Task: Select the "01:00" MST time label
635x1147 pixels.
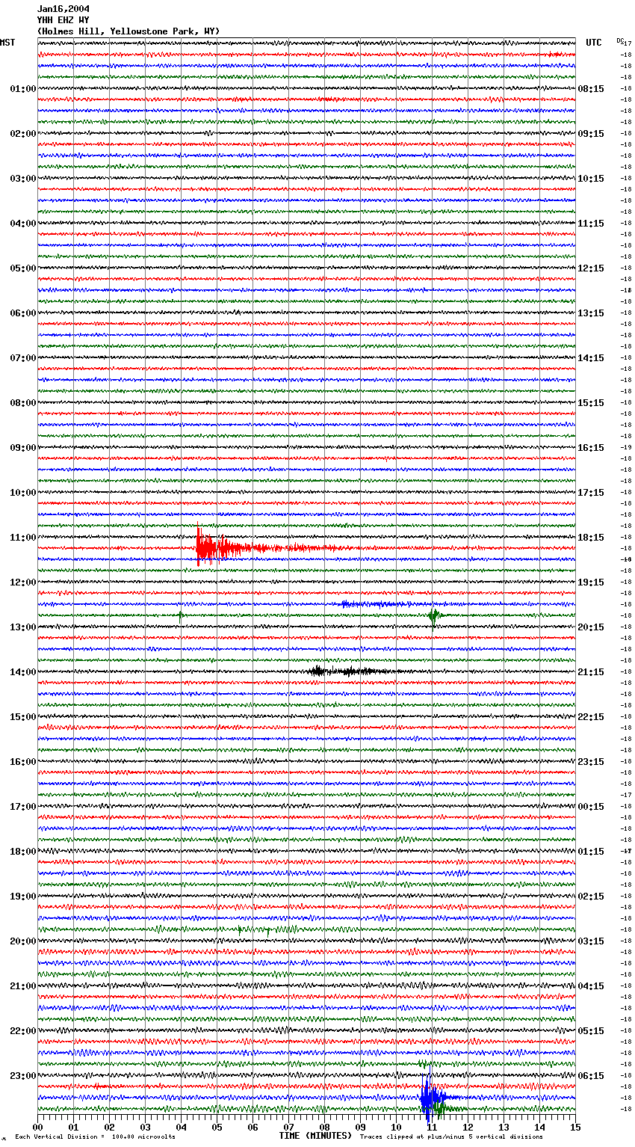Action: pos(23,89)
